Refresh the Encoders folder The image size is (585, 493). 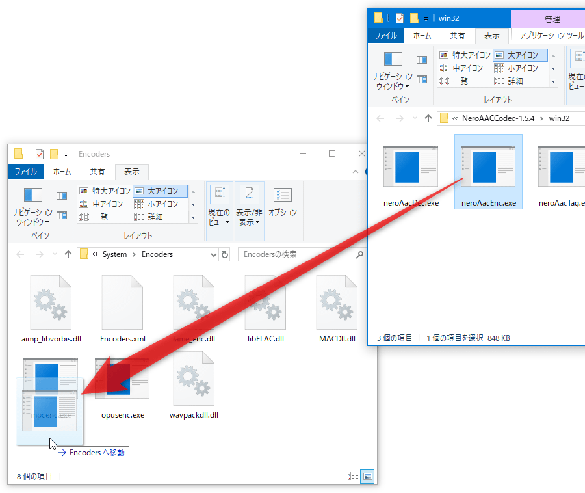225,254
